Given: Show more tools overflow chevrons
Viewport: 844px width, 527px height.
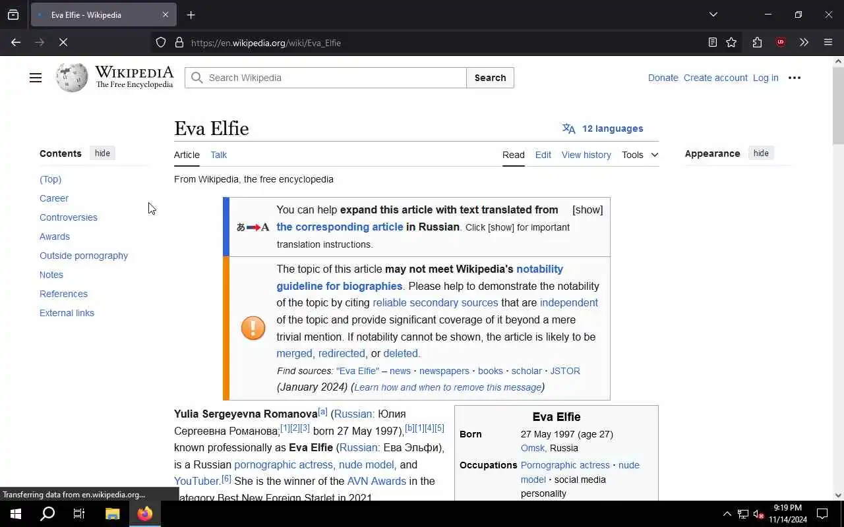Looking at the screenshot, I should click(804, 43).
